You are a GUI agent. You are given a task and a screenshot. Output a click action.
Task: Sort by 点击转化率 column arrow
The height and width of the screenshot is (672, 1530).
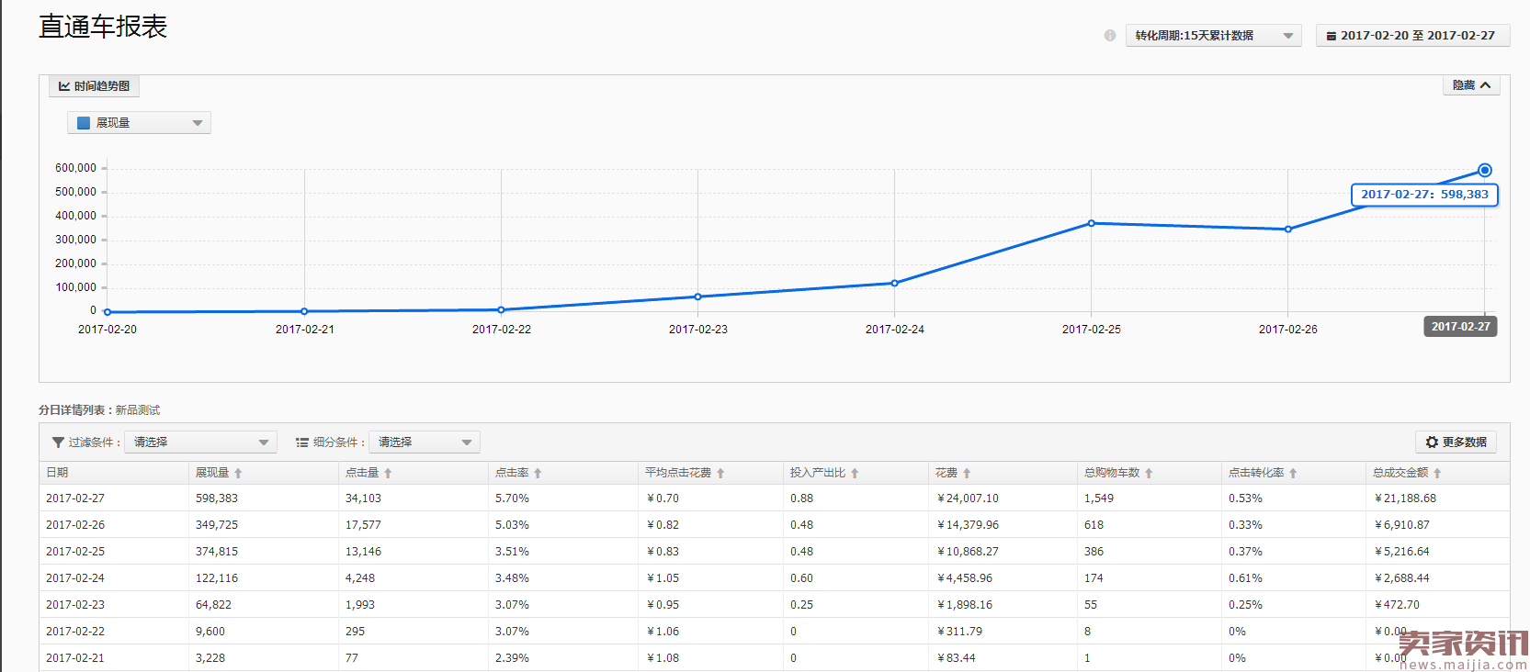[1293, 474]
